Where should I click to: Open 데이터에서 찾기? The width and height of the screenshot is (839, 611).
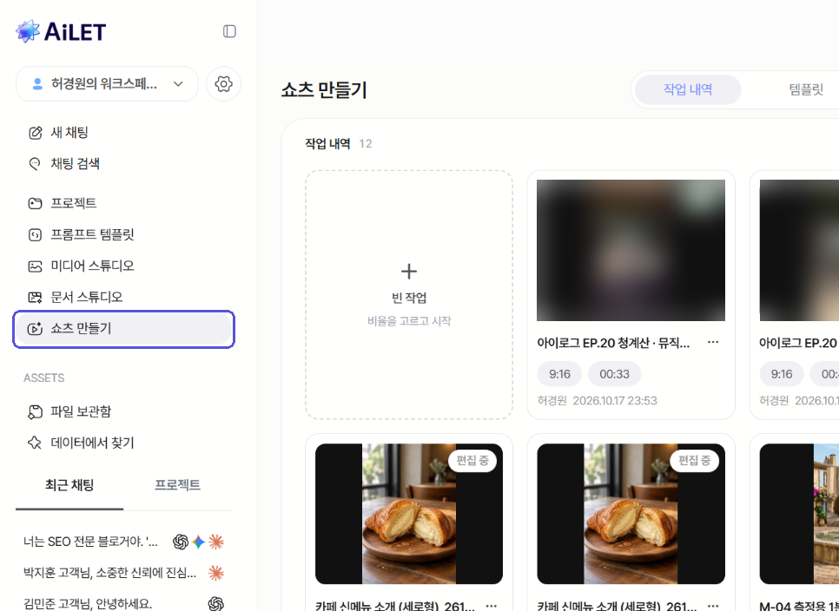pyautogui.click(x=123, y=443)
